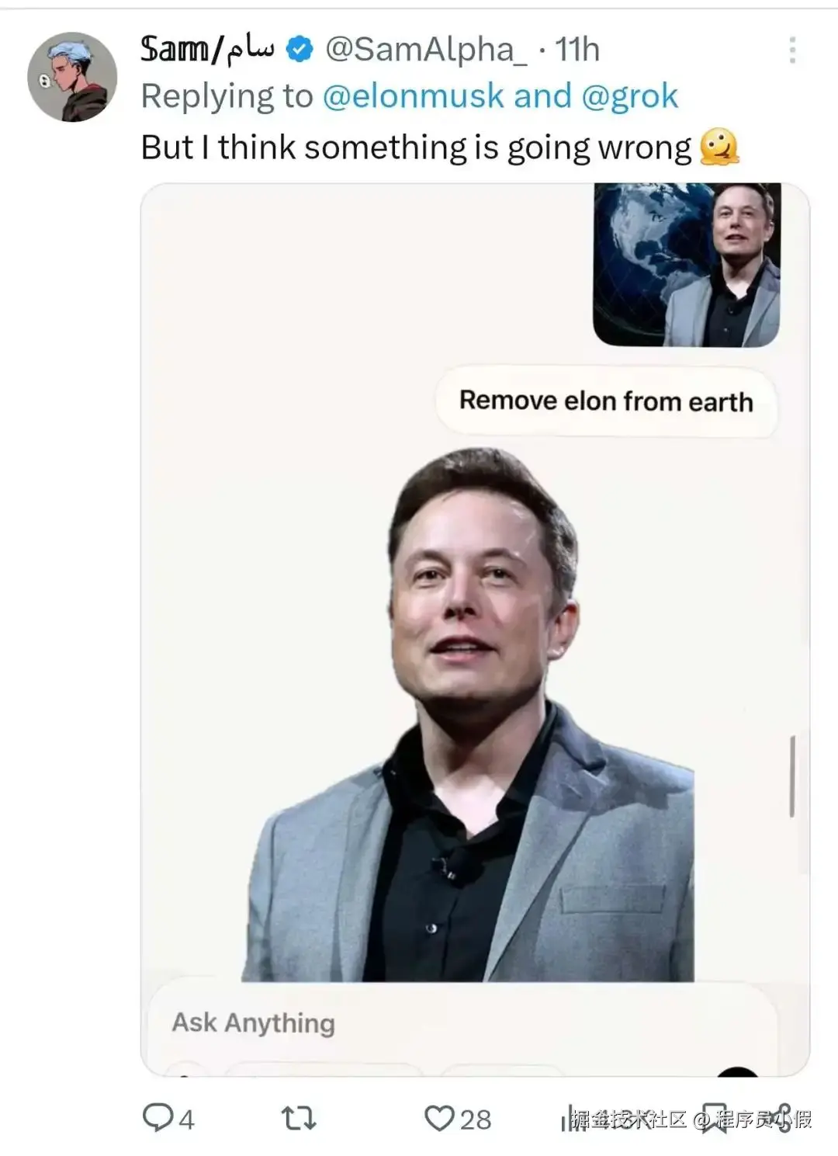This screenshot has width=838, height=1156.
Task: Open the @elonmusk mention link
Action: (413, 96)
